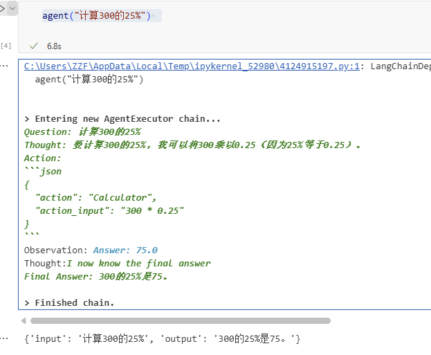Open the run options dropdown arrow
This screenshot has width=431, height=355.
click(12, 8)
